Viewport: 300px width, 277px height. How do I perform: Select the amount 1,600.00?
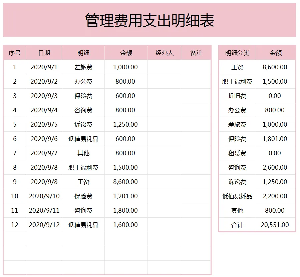pyautogui.click(x=125, y=225)
